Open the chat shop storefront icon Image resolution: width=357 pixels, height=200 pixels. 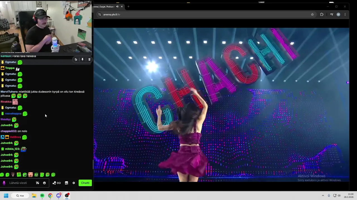[66, 183]
